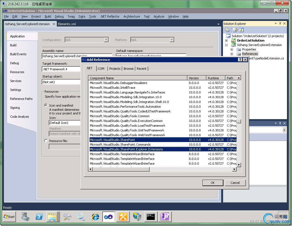Open the Configuration dropdown
292x226 pixels.
[106, 40]
